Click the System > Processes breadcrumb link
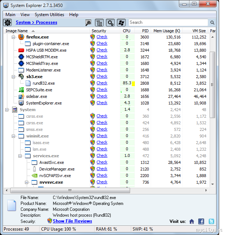This screenshot has width=225, height=235. coord(37,22)
